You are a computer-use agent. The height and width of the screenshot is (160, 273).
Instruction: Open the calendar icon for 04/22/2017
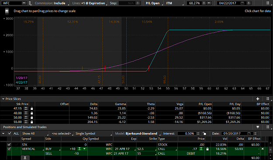point(242,3)
